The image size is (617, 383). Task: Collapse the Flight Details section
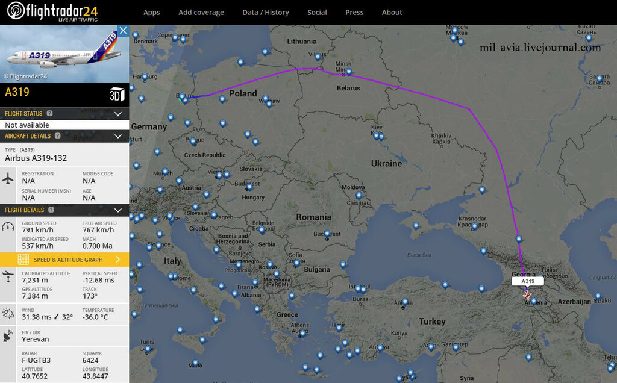coord(117,210)
